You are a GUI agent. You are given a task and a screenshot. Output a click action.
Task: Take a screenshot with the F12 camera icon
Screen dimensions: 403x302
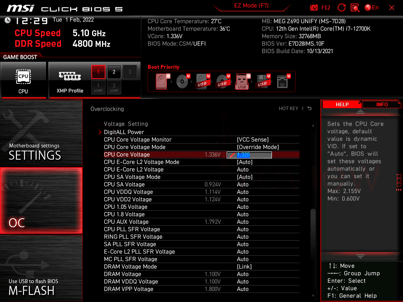[314, 8]
